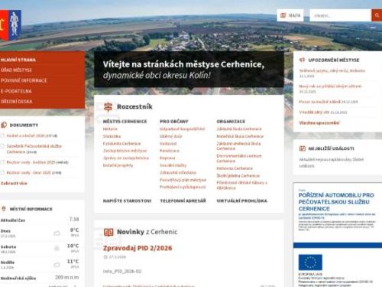Viewport: 382px width, 287px height.
Task: Click Telefonní adresář link
Action: tap(183, 201)
